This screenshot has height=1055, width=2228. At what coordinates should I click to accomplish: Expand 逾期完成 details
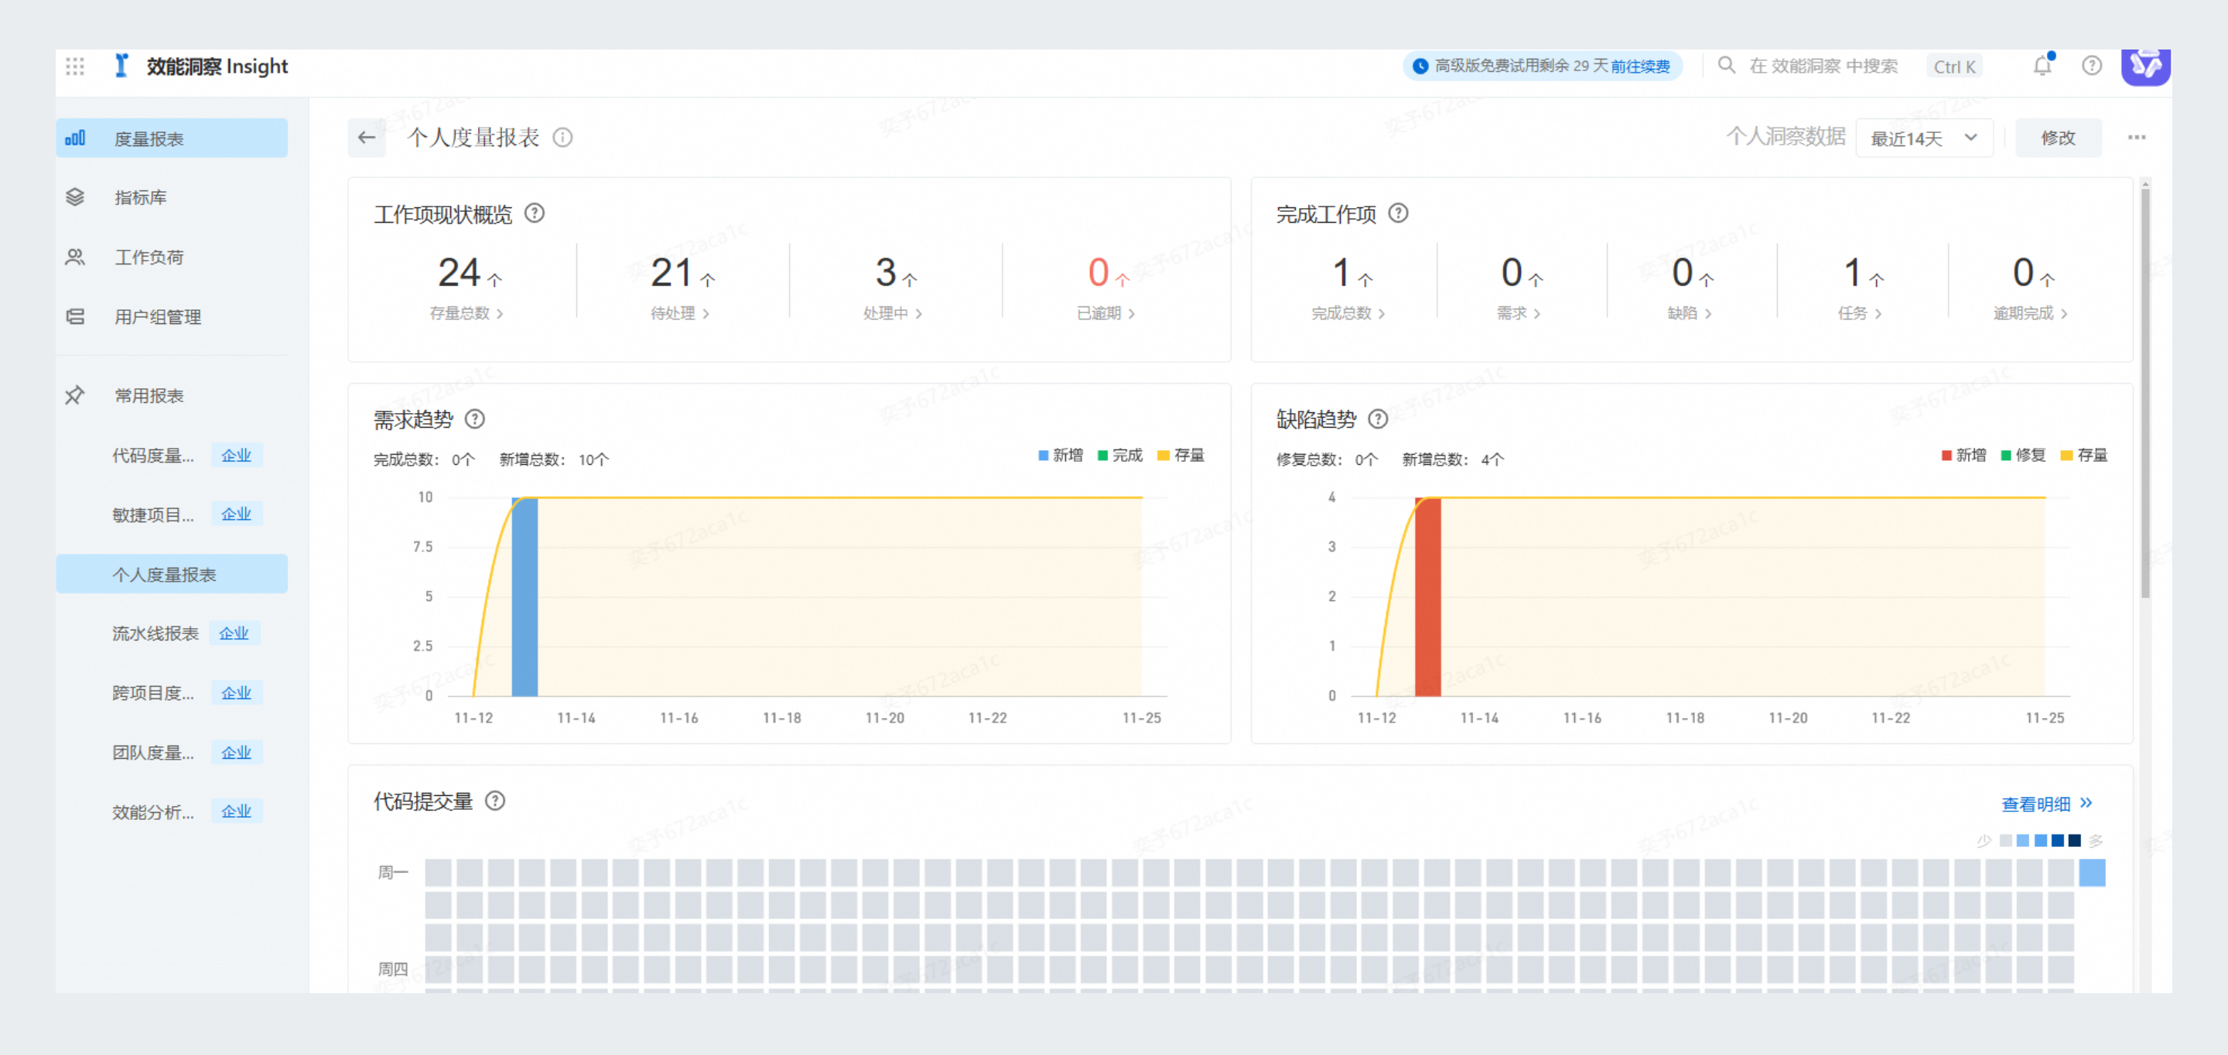(2030, 313)
